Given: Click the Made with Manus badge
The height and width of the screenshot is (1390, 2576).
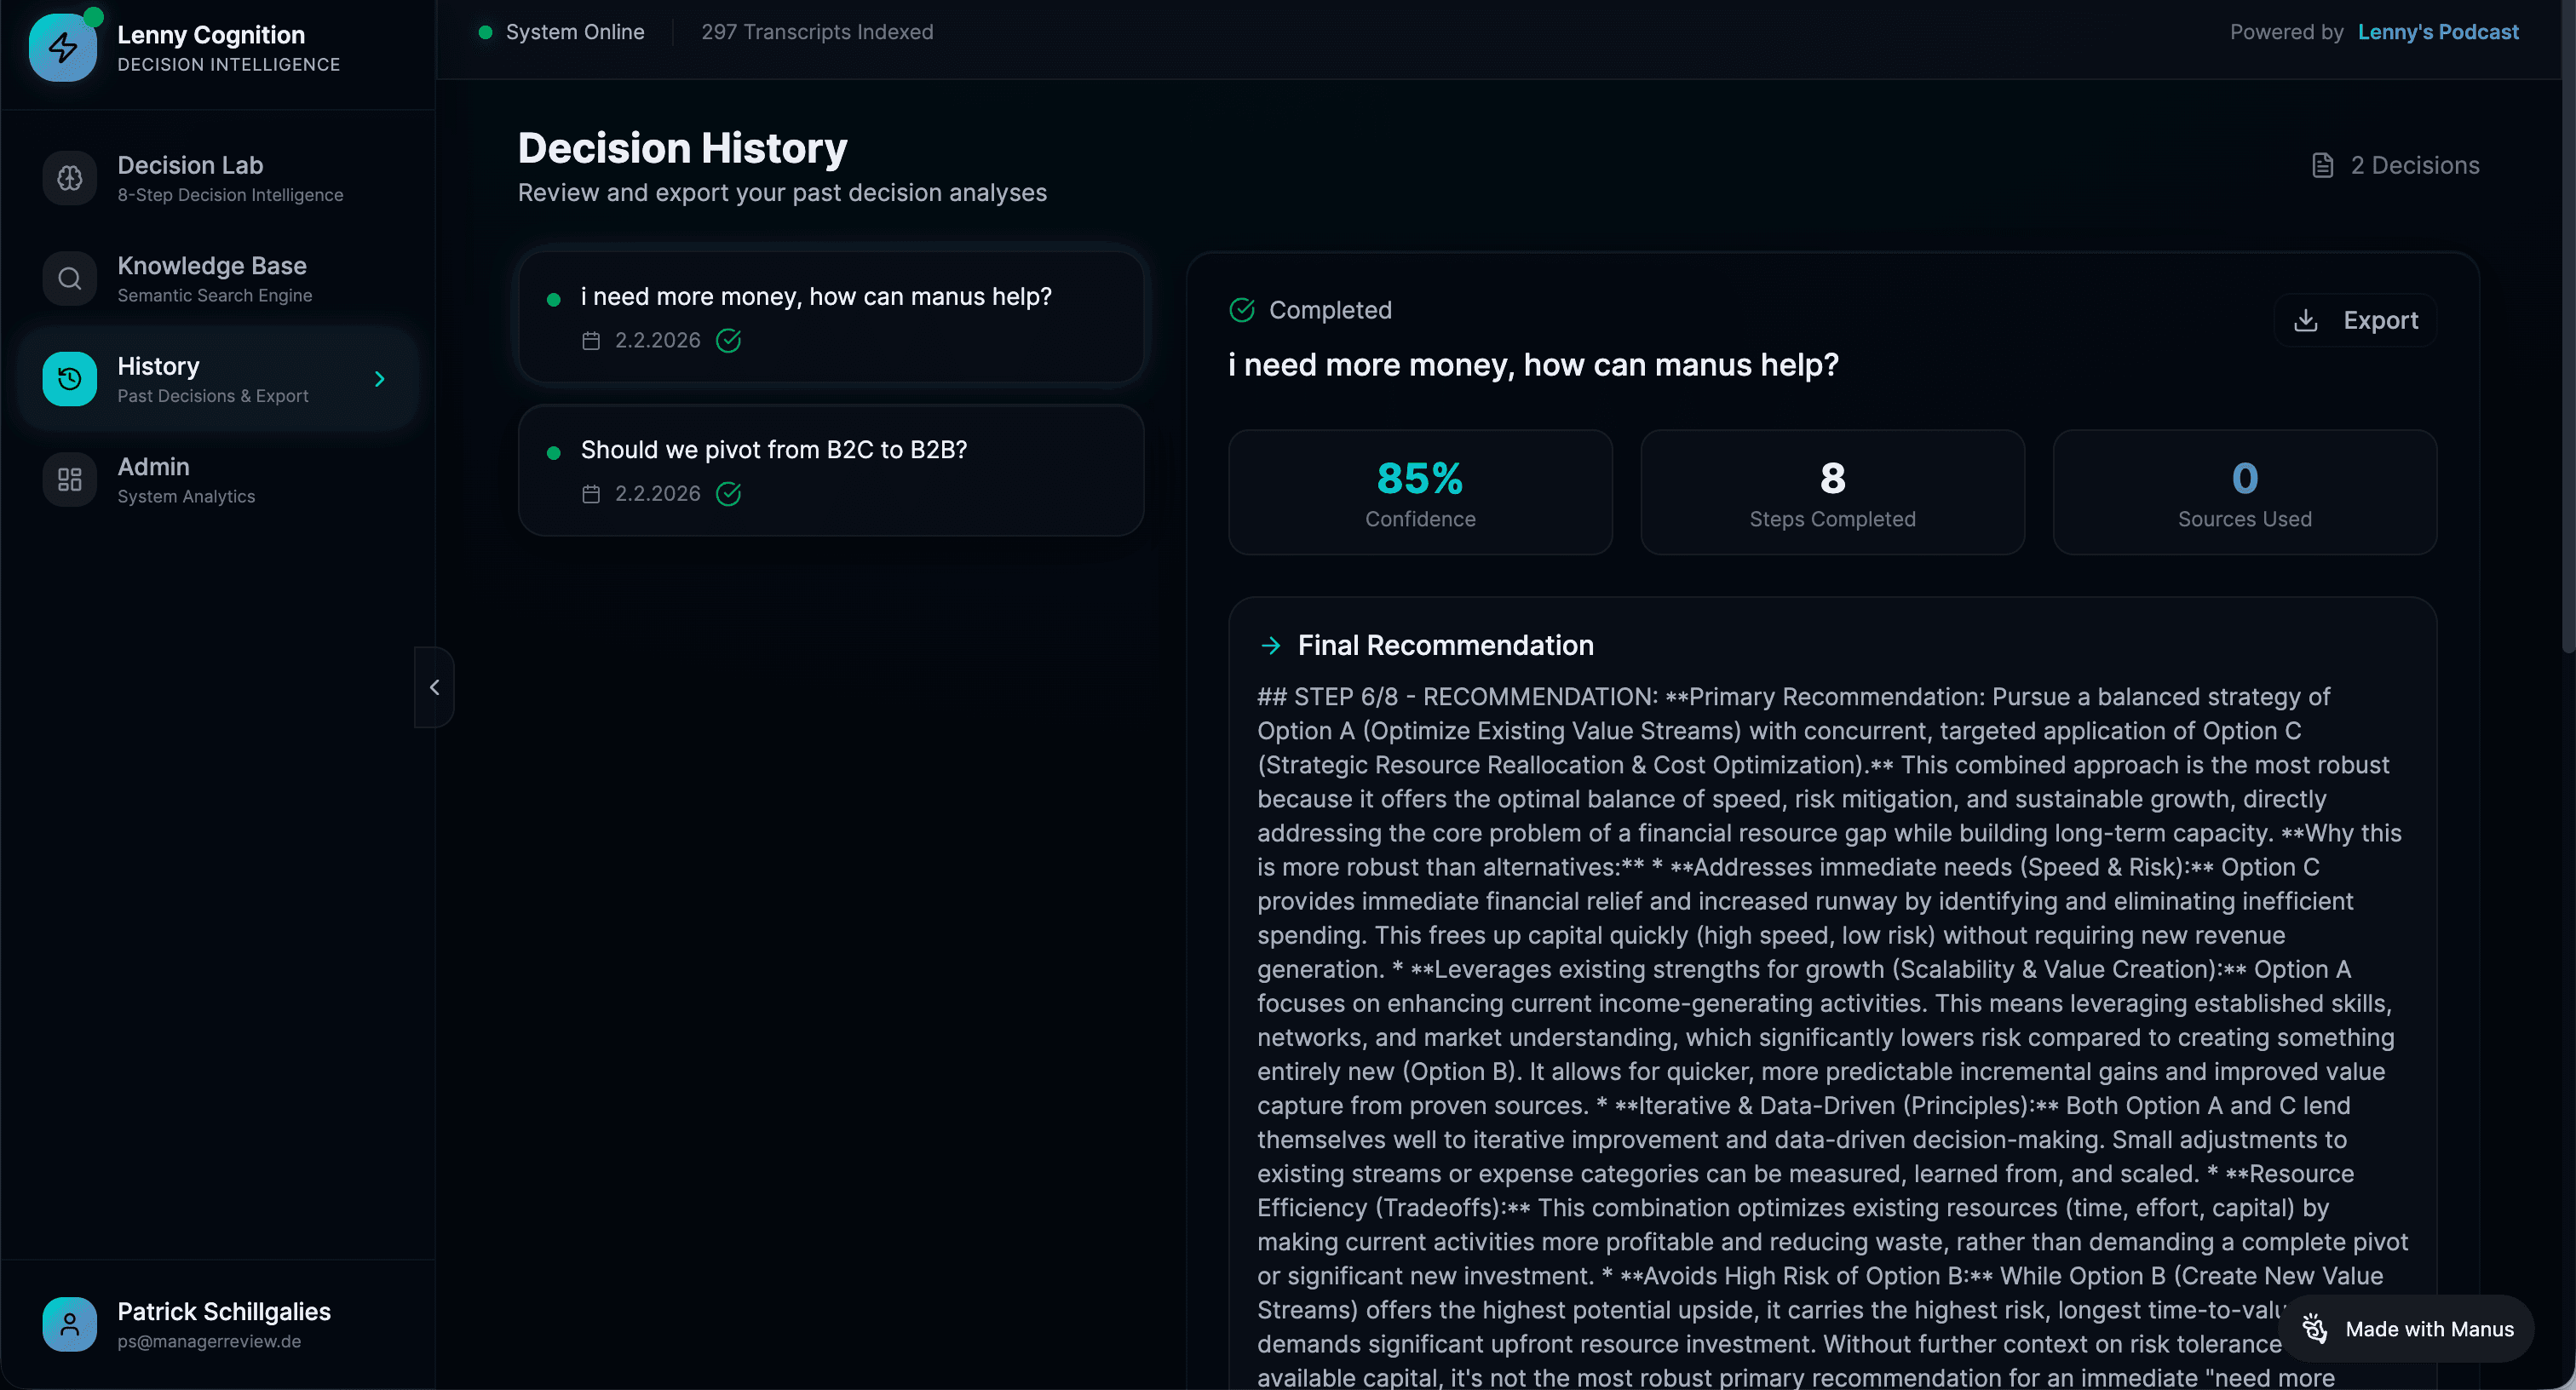Looking at the screenshot, I should tap(2410, 1329).
